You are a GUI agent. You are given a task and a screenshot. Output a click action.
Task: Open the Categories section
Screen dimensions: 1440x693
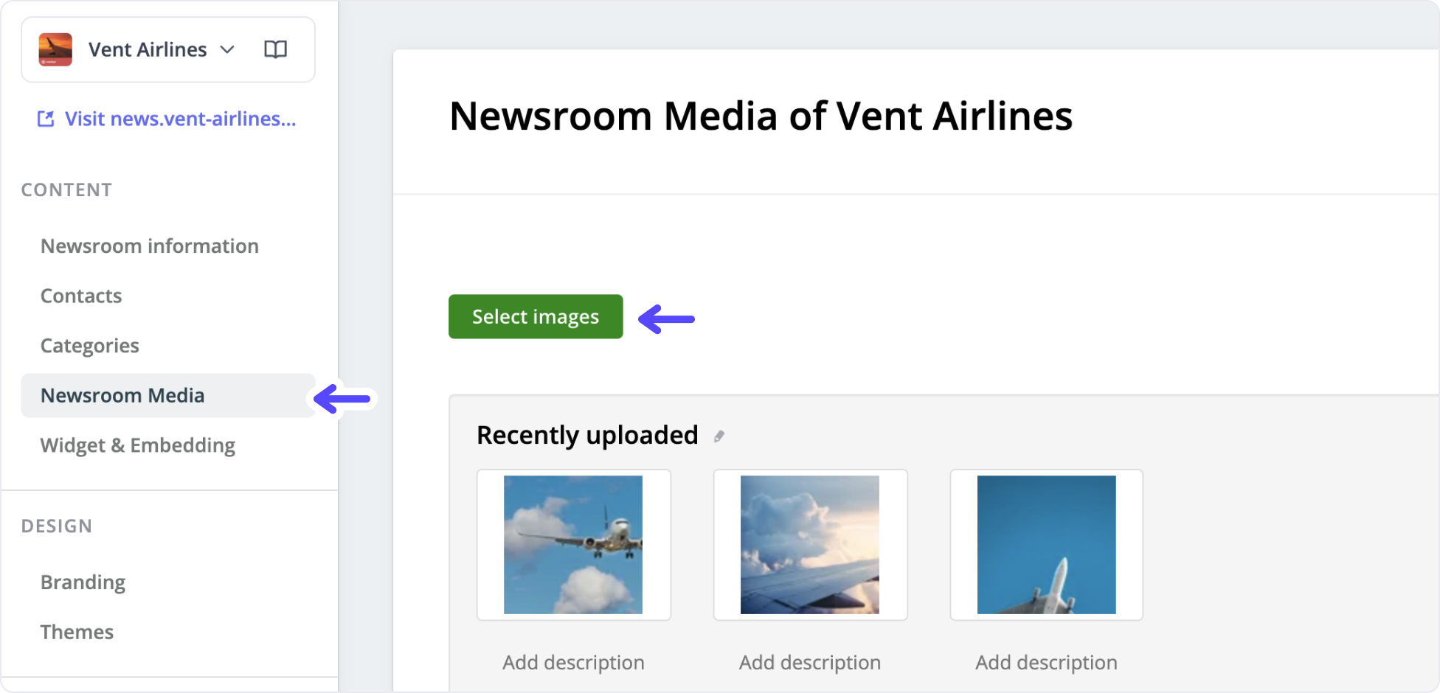tap(90, 346)
